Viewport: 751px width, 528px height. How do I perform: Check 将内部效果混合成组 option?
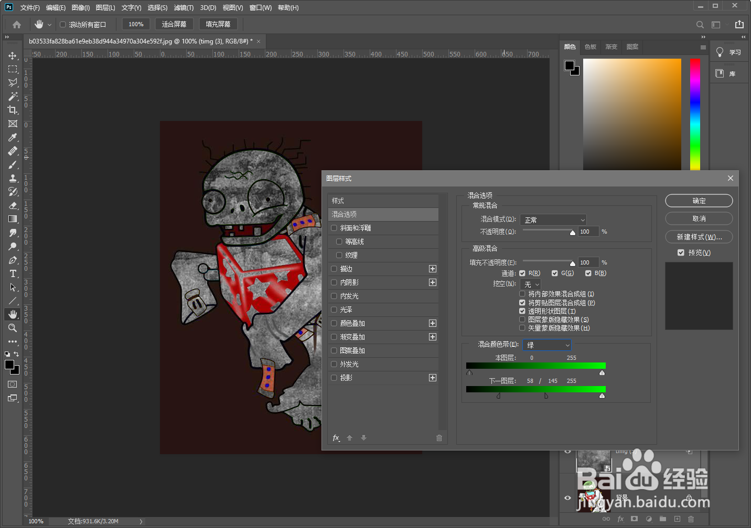pyautogui.click(x=522, y=294)
